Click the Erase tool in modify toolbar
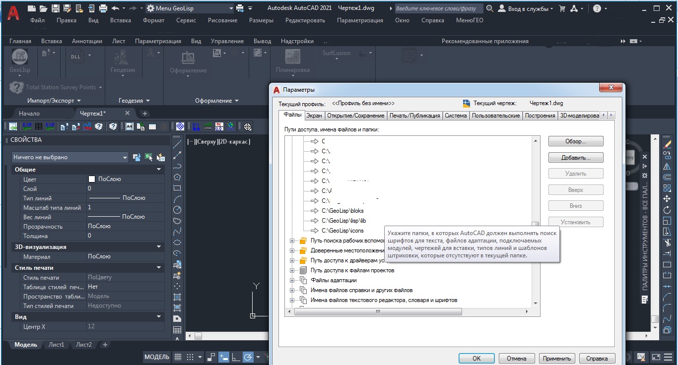This screenshot has width=678, height=365. (x=667, y=144)
